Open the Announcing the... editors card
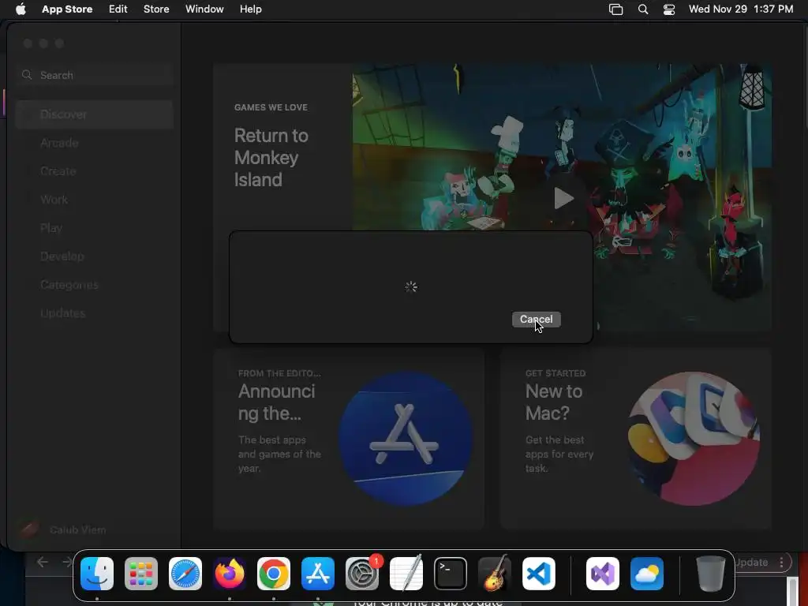This screenshot has height=606, width=808. [x=349, y=439]
